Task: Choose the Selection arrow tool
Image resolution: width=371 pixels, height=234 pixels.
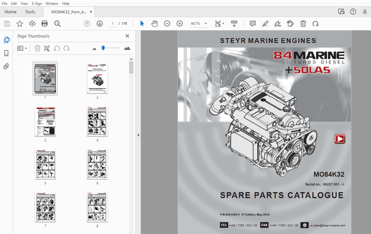Action: (142, 24)
